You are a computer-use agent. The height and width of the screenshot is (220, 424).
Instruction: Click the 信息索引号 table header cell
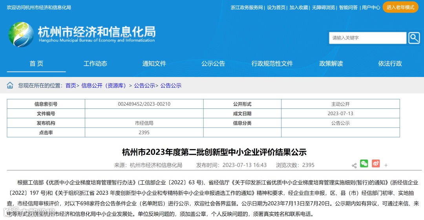(x=46, y=104)
